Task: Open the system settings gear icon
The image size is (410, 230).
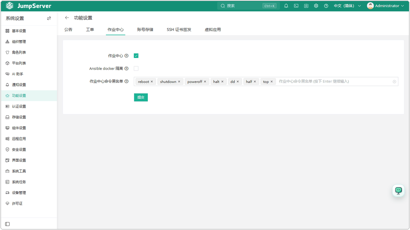Action: pos(316,6)
